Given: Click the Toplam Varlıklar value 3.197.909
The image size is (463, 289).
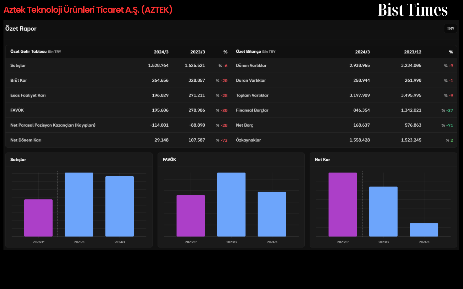Looking at the screenshot, I should tap(359, 95).
